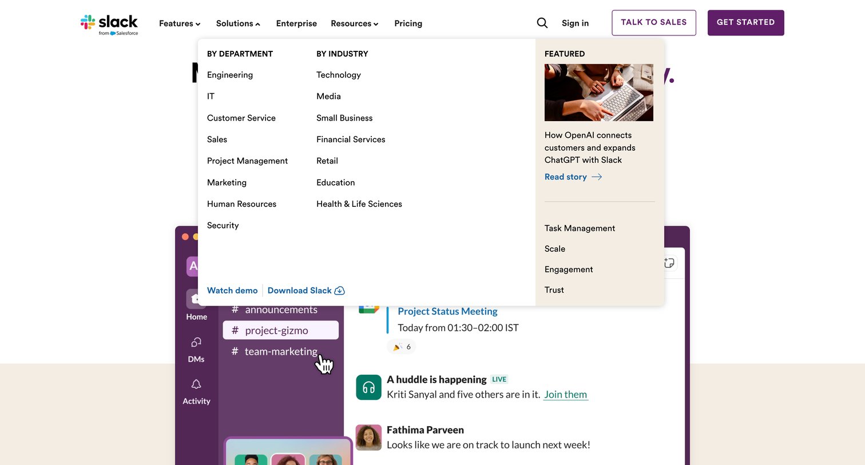Click the Slack logo
The image size is (865, 465).
pyautogui.click(x=109, y=25)
